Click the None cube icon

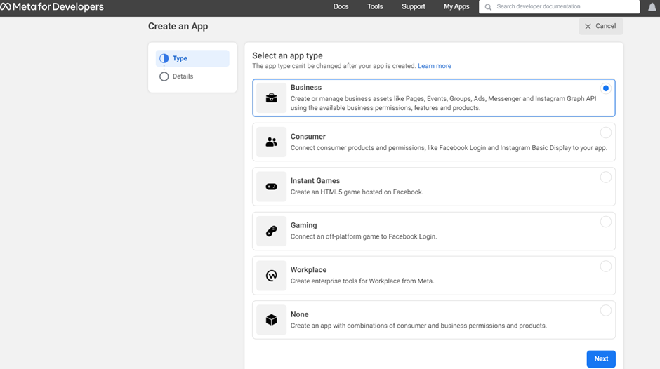point(272,320)
